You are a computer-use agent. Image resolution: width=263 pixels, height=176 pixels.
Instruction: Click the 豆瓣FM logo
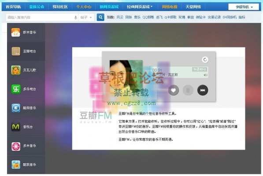(96, 117)
